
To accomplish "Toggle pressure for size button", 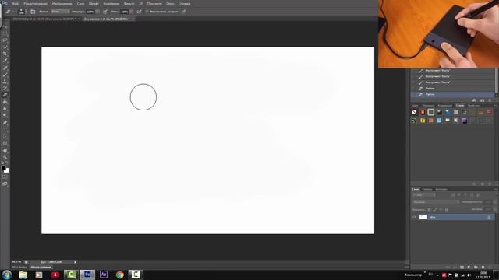I will (x=184, y=12).
